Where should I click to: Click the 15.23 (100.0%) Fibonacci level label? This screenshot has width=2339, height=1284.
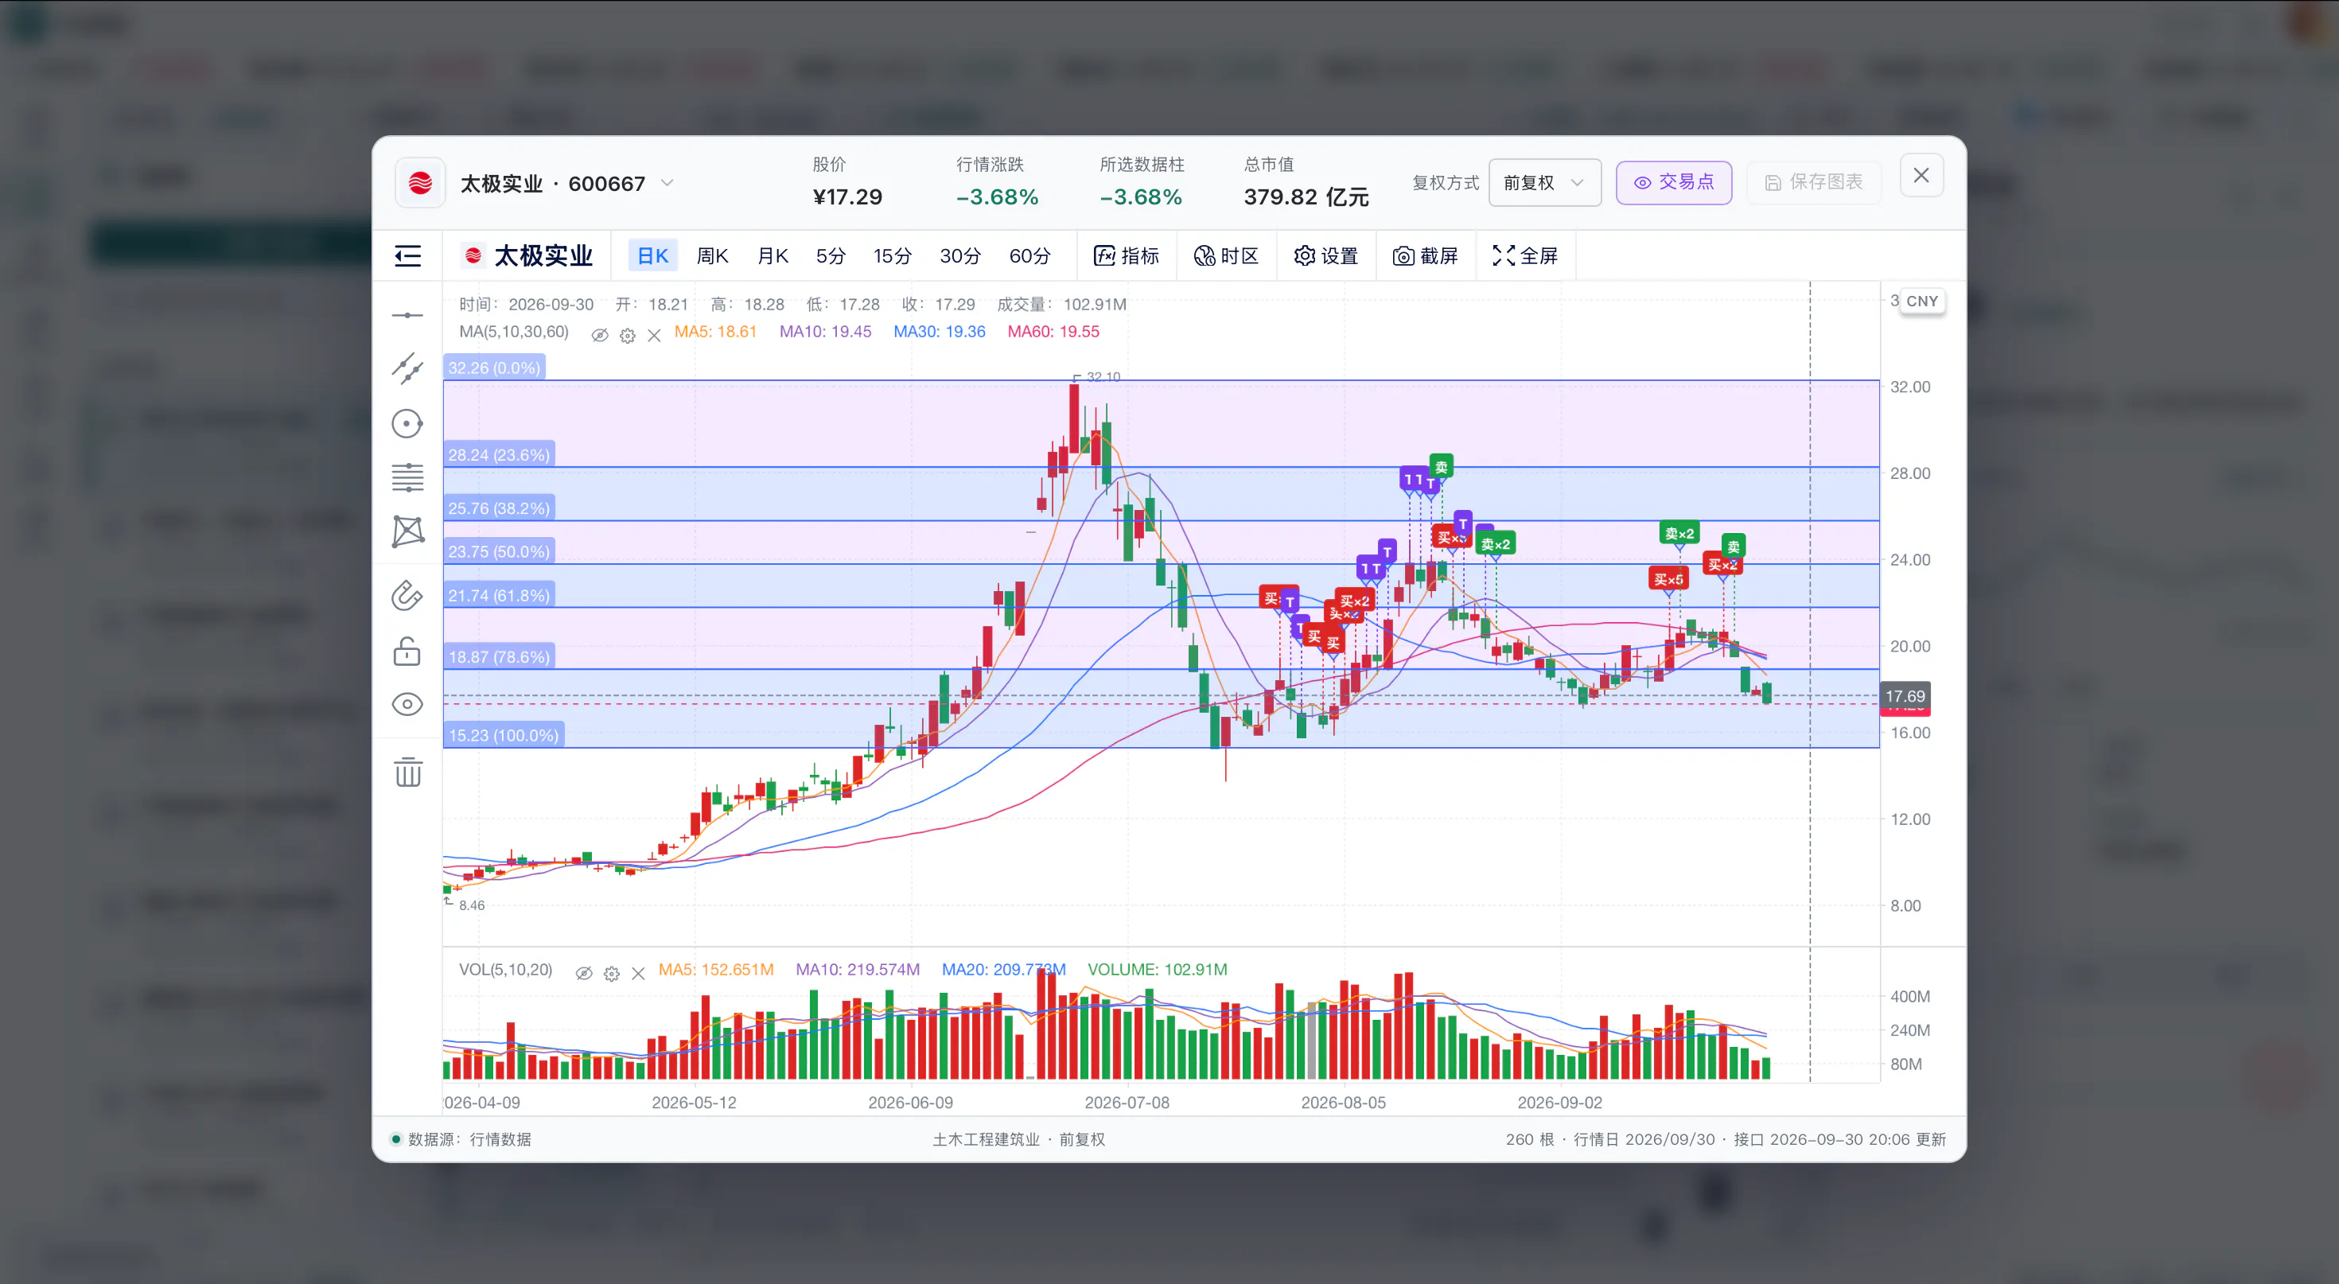[503, 734]
